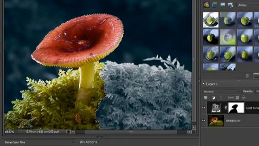Open the Artistic effects category dropdown
The image size is (259, 146).
[x=248, y=5]
